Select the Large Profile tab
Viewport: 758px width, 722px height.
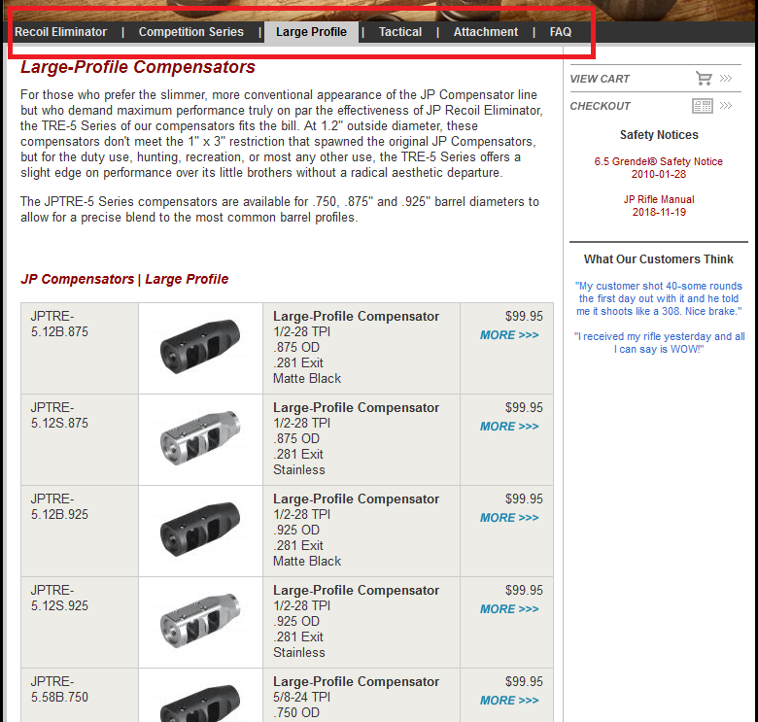[311, 32]
